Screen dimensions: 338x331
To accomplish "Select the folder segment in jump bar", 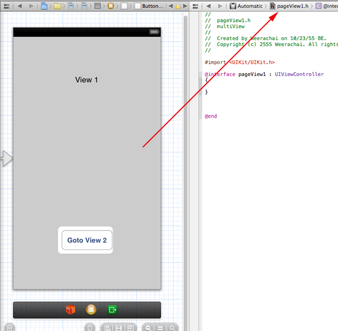I will tap(57, 6).
